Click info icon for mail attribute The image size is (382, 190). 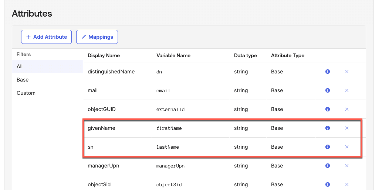(327, 90)
